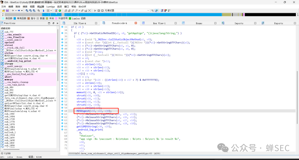The width and height of the screenshot is (299, 160).
Task: Close the IDA View-A tab
Action: pos(96,23)
